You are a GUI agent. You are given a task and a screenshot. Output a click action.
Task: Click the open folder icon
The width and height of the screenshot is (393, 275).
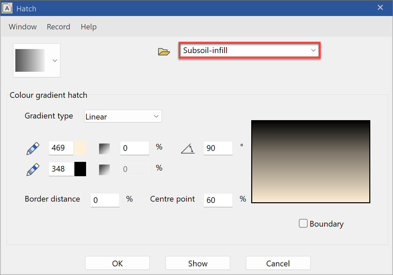click(164, 51)
